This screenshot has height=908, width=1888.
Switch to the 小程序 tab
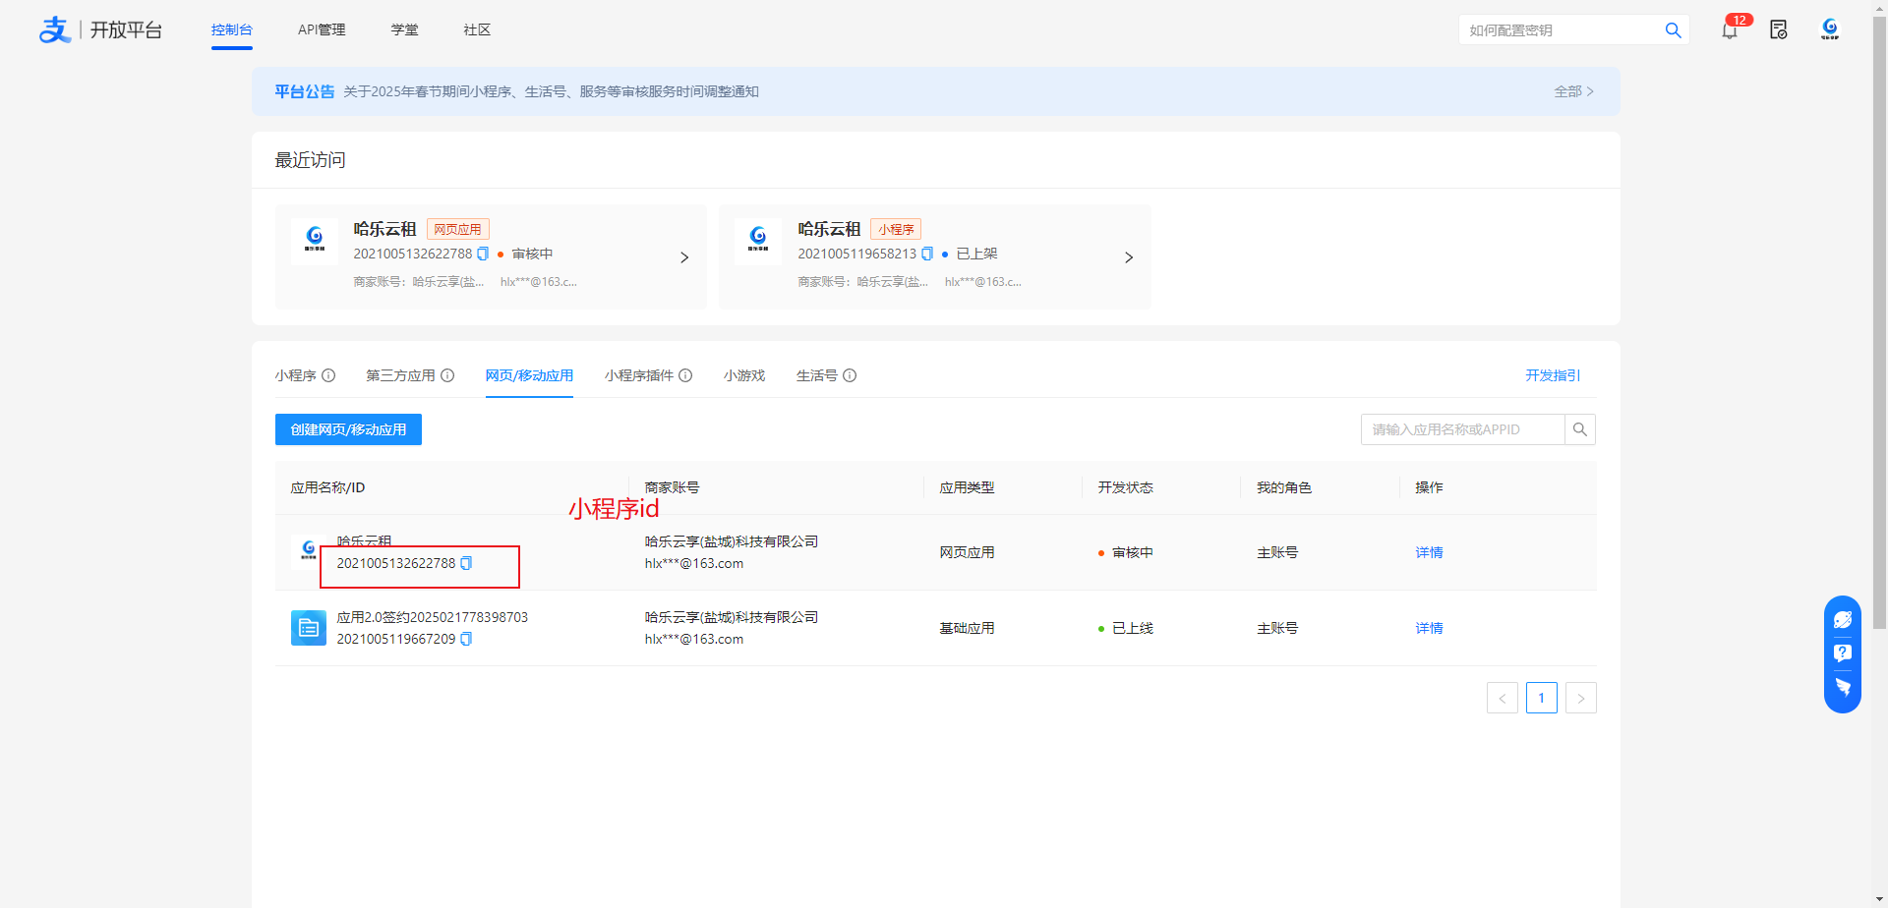(x=296, y=375)
